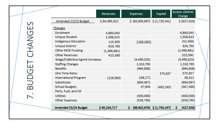
Task: Select the Enrolment row label
Action: [x=62, y=33]
